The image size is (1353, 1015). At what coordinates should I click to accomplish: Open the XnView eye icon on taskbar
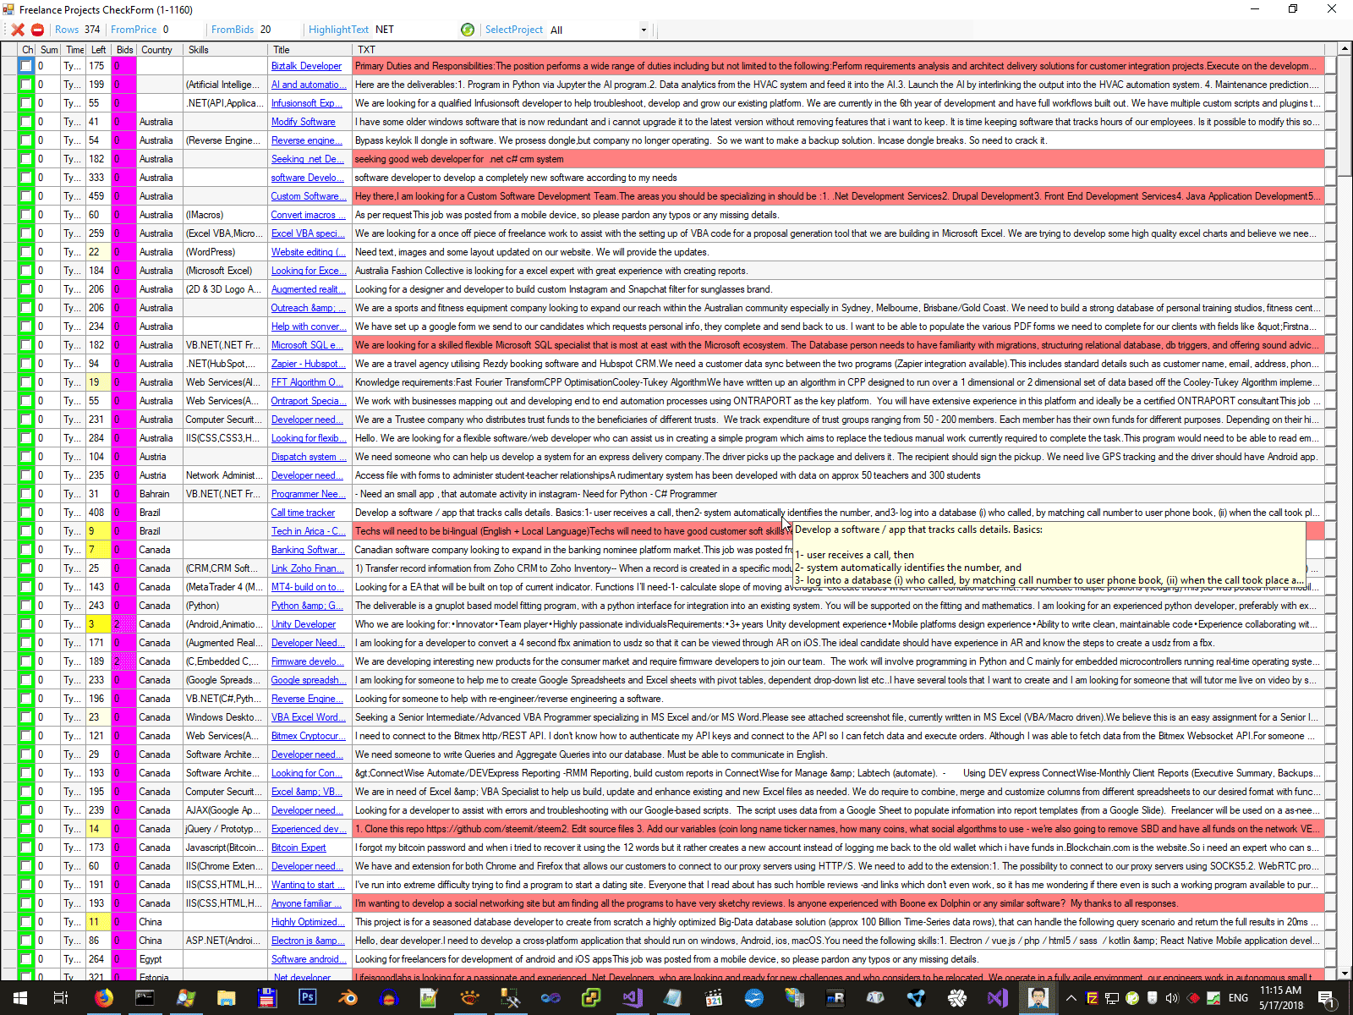[x=469, y=998]
